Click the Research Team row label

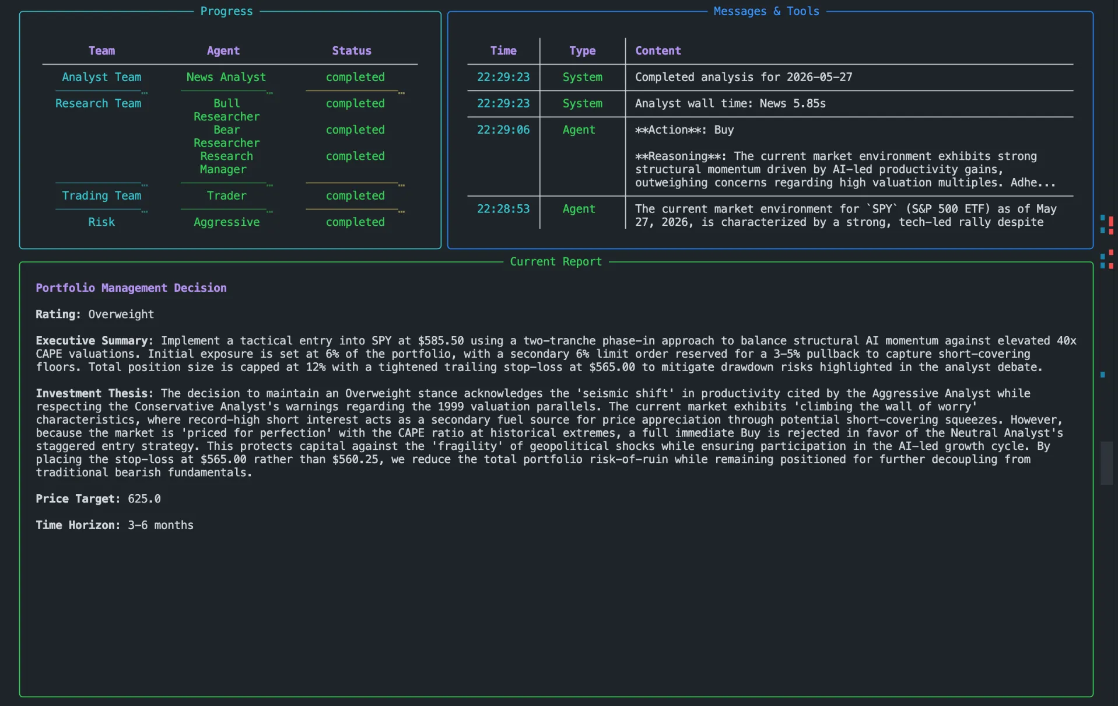click(x=98, y=103)
